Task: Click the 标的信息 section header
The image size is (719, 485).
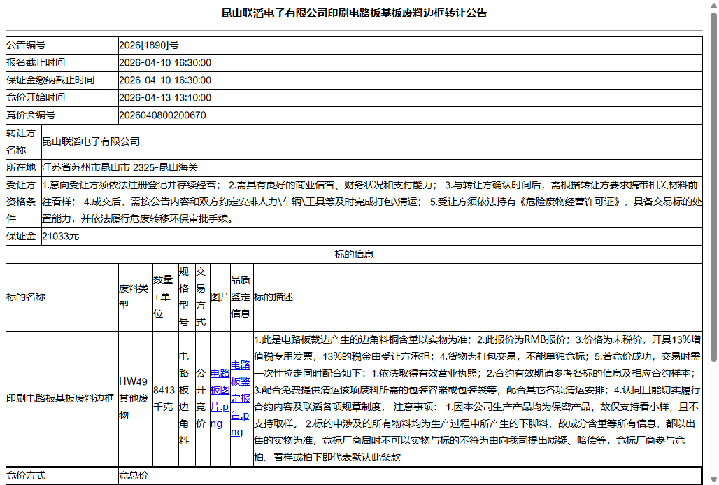Action: coord(354,254)
